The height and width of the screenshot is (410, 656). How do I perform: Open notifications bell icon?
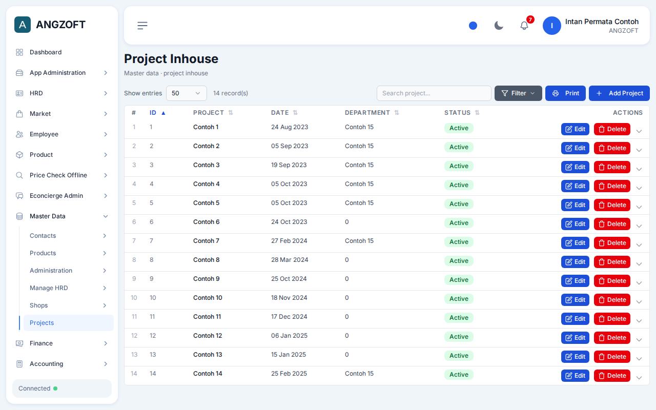pos(524,26)
